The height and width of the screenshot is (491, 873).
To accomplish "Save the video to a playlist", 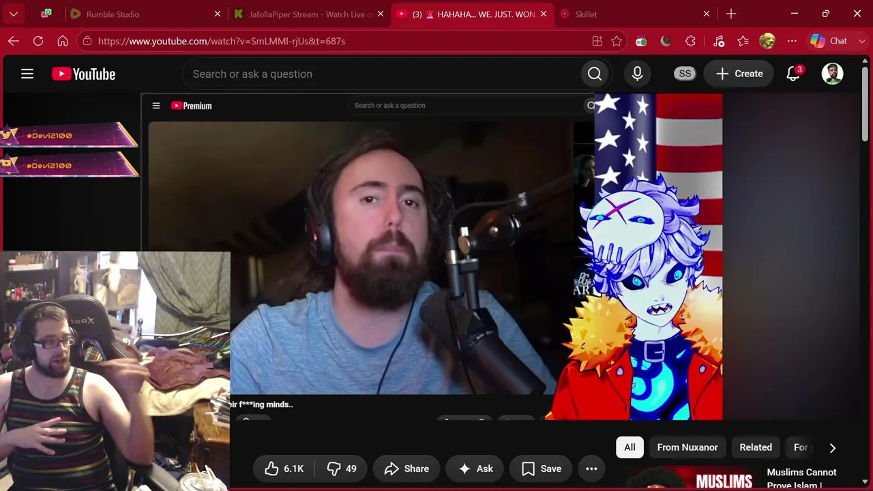I will point(542,468).
